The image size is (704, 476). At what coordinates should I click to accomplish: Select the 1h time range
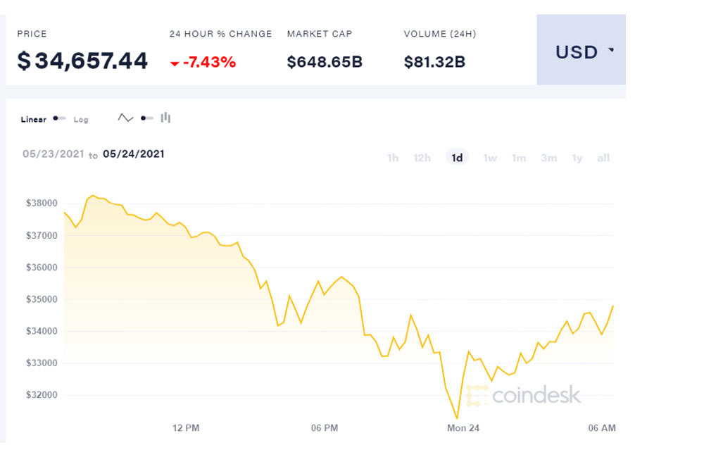[393, 158]
